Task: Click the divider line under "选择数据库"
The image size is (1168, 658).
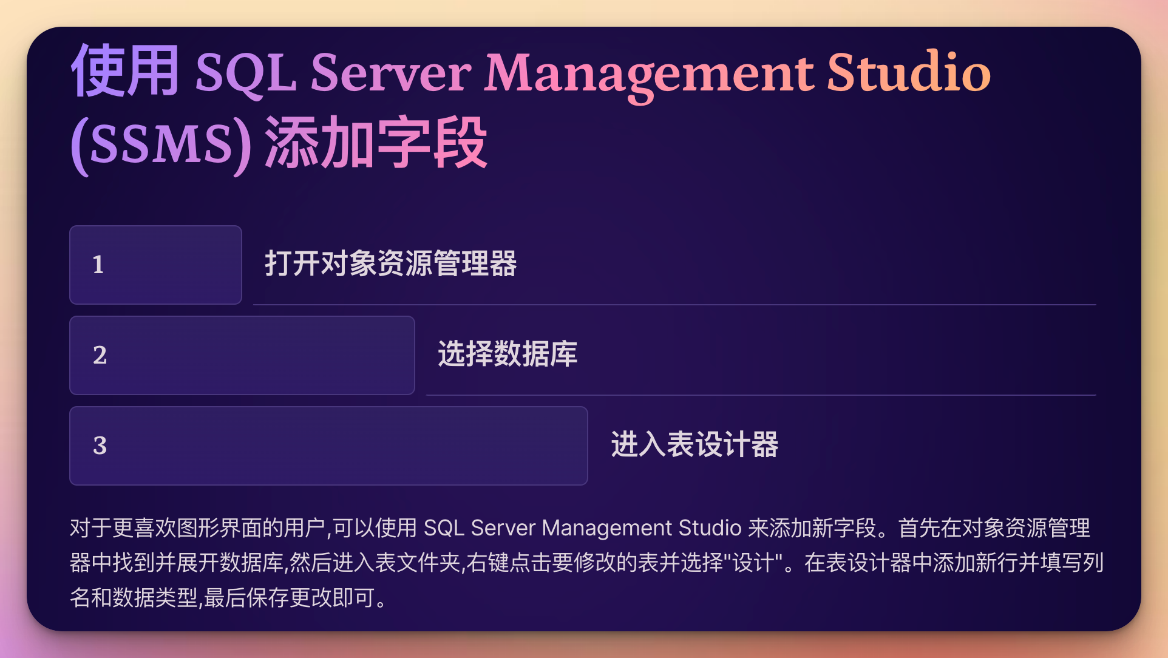Action: pyautogui.click(x=760, y=395)
